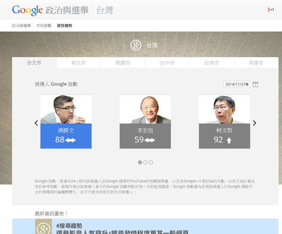
Task: Select the first carousel page dot
Action: point(140,162)
